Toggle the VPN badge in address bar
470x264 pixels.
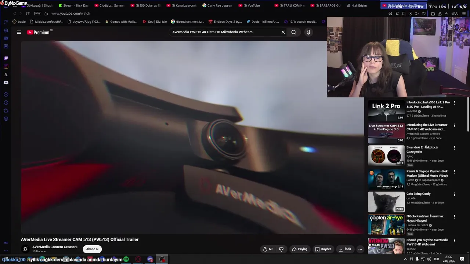(37, 14)
